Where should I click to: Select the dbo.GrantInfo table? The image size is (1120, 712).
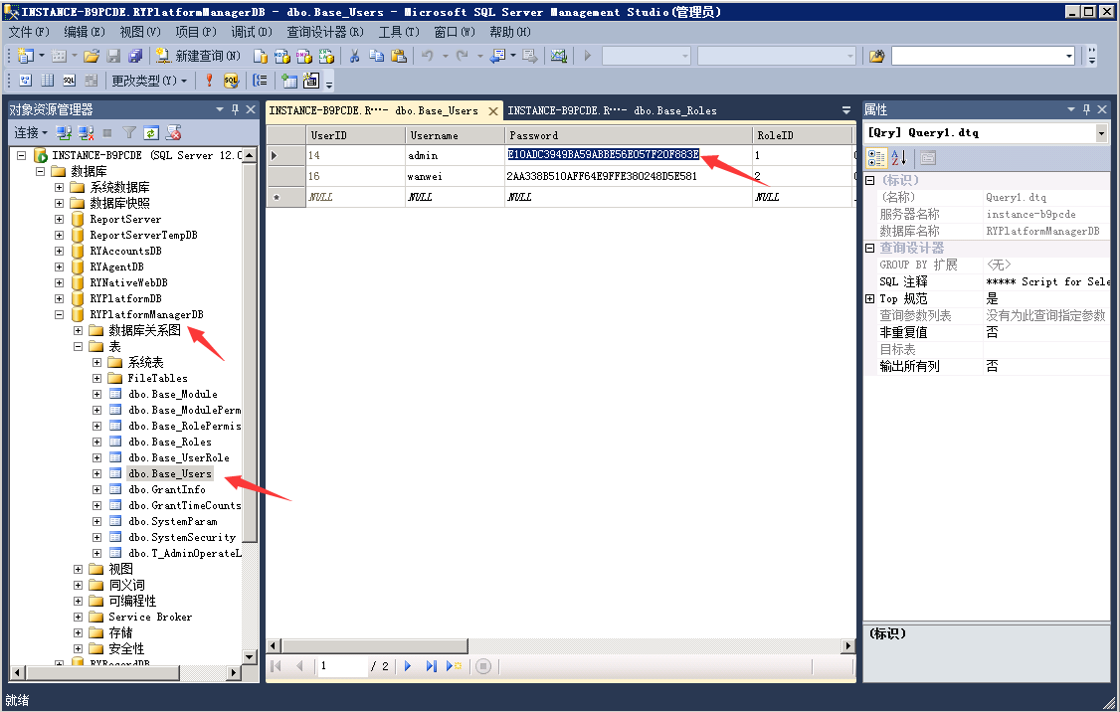coord(167,489)
